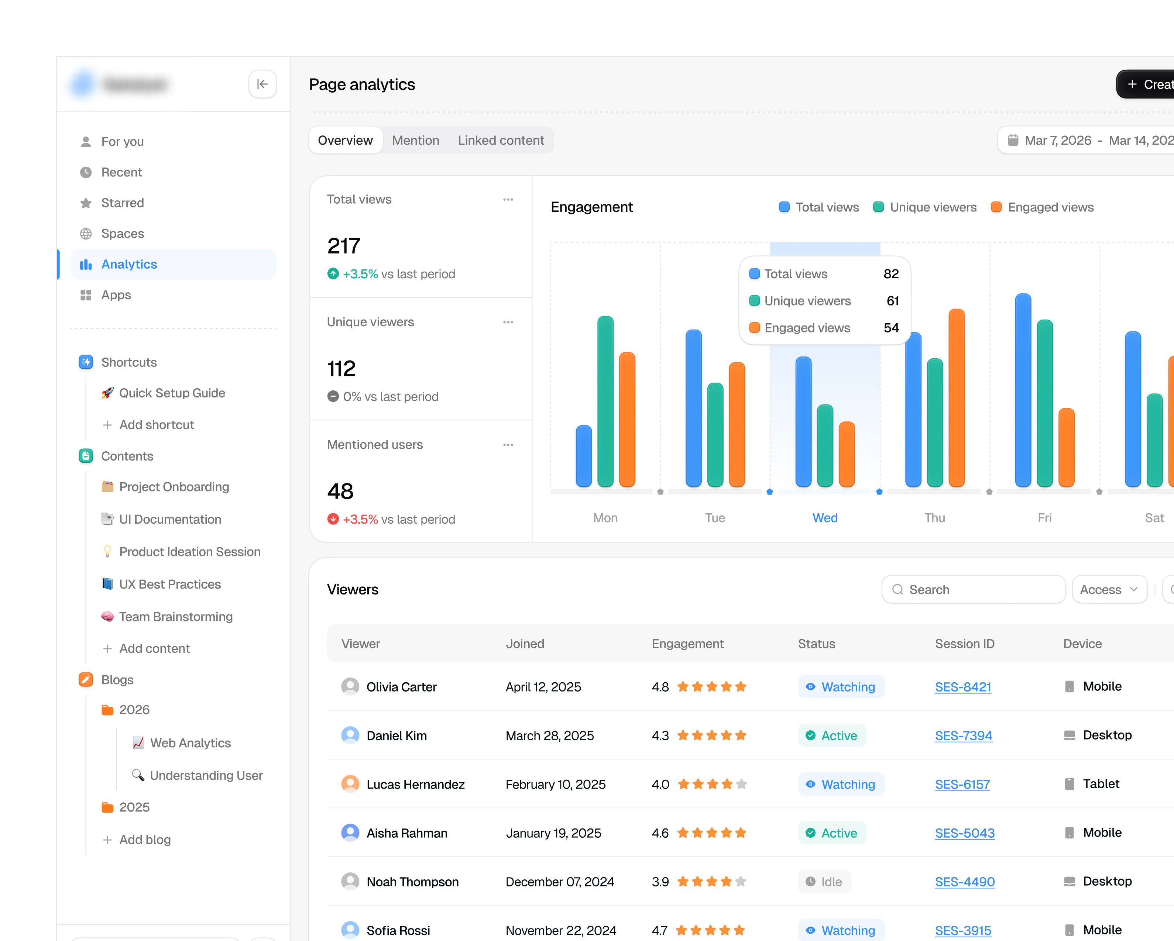1174x941 pixels.
Task: Click the calendar icon in date range
Action: pyautogui.click(x=1013, y=140)
